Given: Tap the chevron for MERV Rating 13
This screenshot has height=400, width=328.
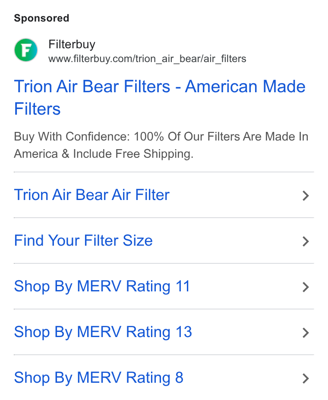Looking at the screenshot, I should 306,333.
